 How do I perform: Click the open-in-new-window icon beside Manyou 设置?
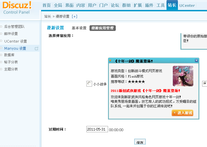pyautogui.click(x=36, y=49)
